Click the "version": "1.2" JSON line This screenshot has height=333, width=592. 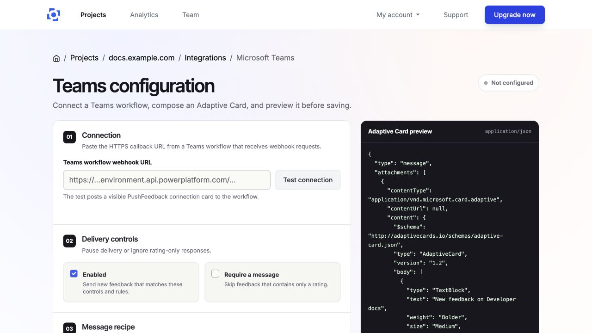click(x=421, y=263)
